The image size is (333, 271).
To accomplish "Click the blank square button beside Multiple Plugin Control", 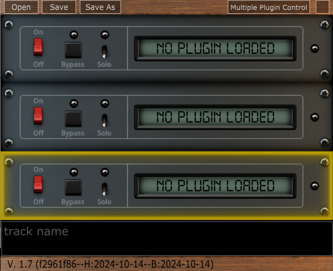I will (x=323, y=7).
